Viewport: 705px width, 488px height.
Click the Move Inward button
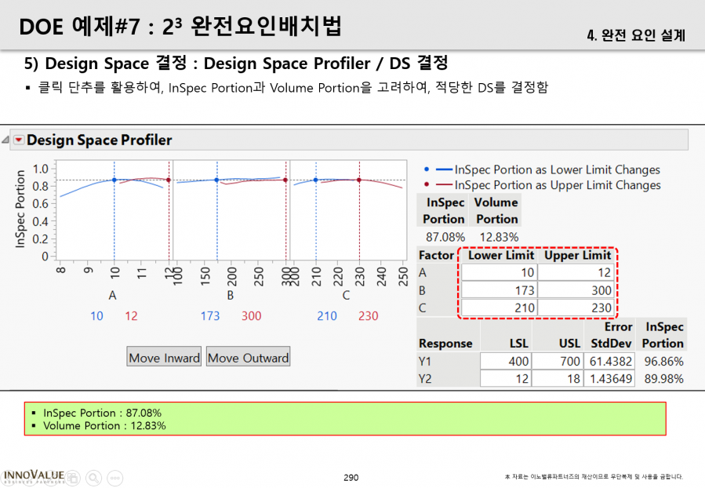pyautogui.click(x=164, y=357)
